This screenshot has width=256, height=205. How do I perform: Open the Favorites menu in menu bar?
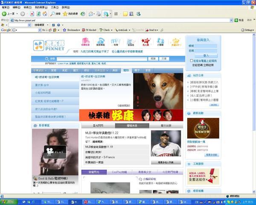[x=41, y=7]
